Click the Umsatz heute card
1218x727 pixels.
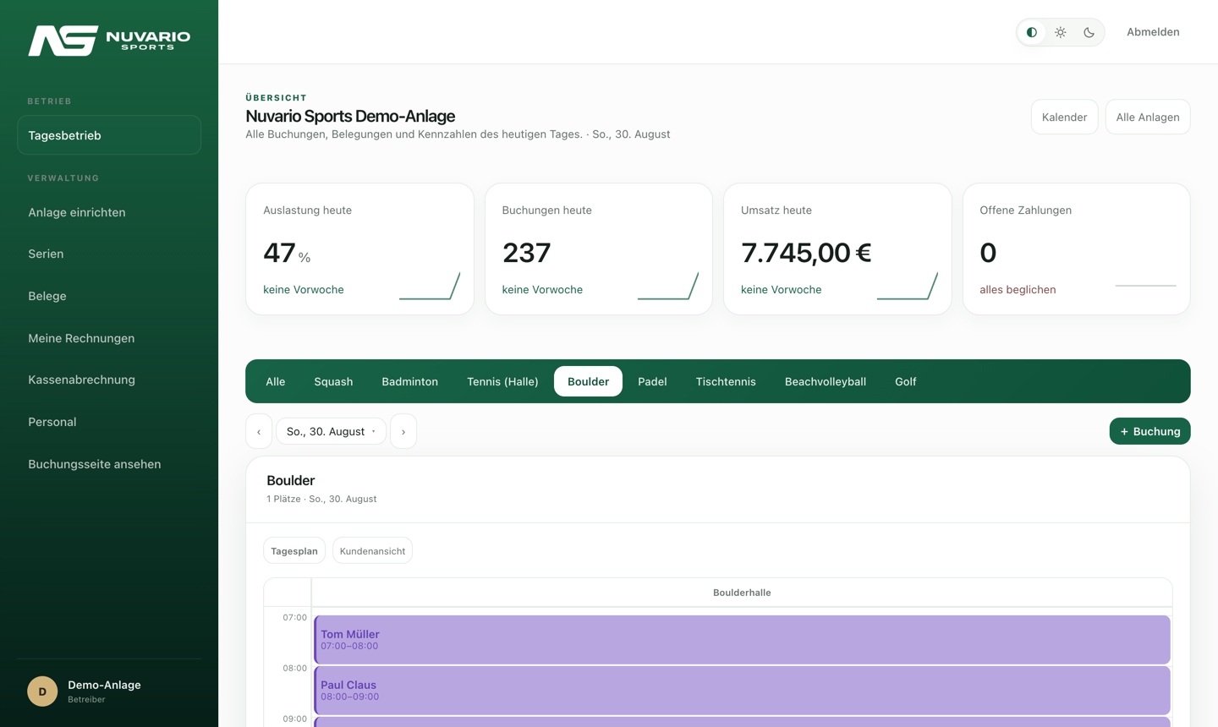tap(837, 249)
